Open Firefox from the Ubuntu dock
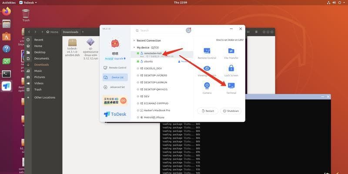Viewport: 348px width, 174px height. tap(7, 12)
